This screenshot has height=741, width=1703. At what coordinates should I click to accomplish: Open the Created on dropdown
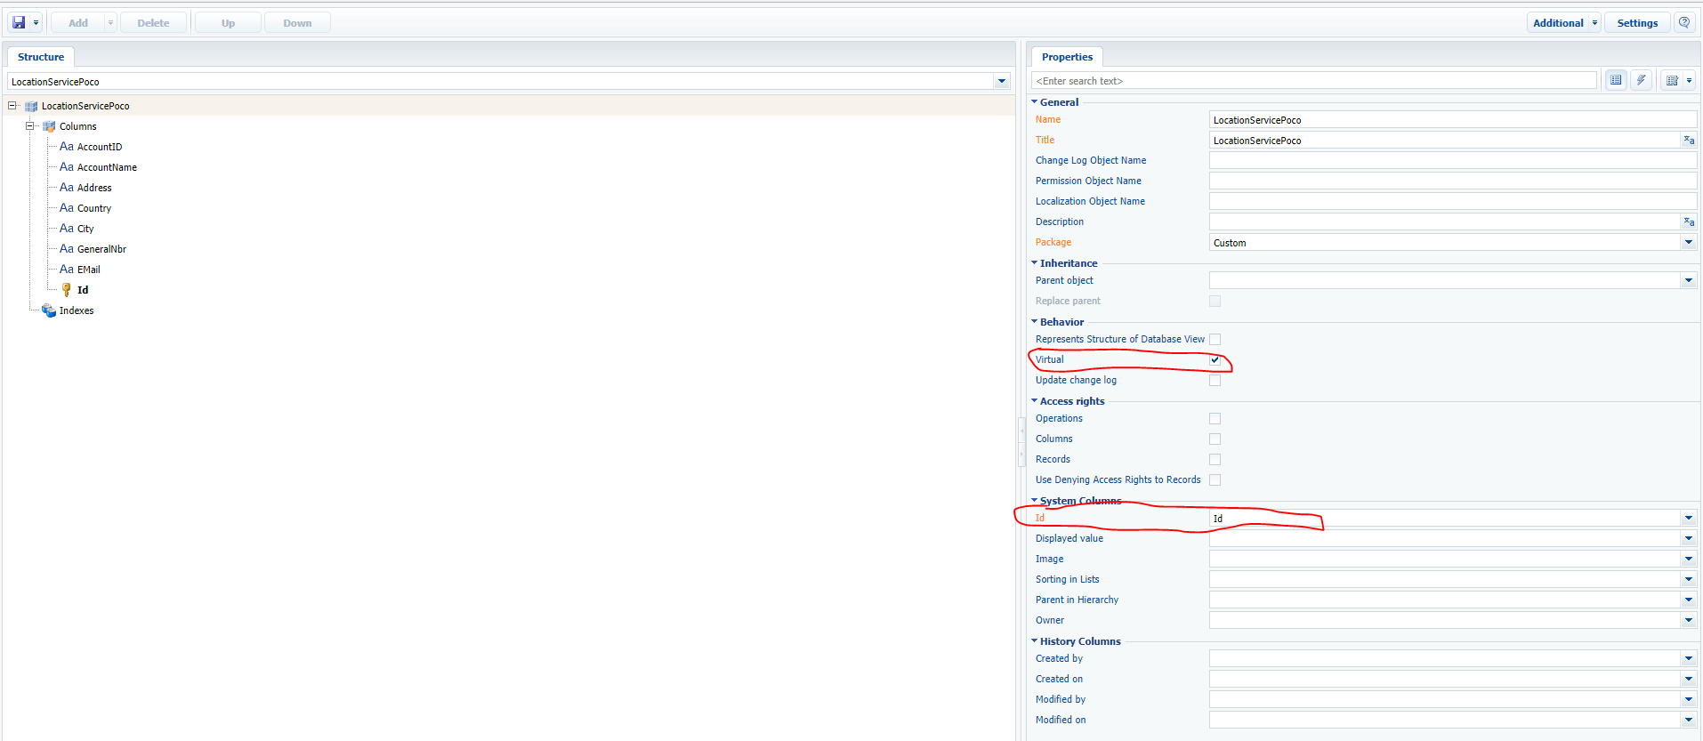tap(1688, 679)
